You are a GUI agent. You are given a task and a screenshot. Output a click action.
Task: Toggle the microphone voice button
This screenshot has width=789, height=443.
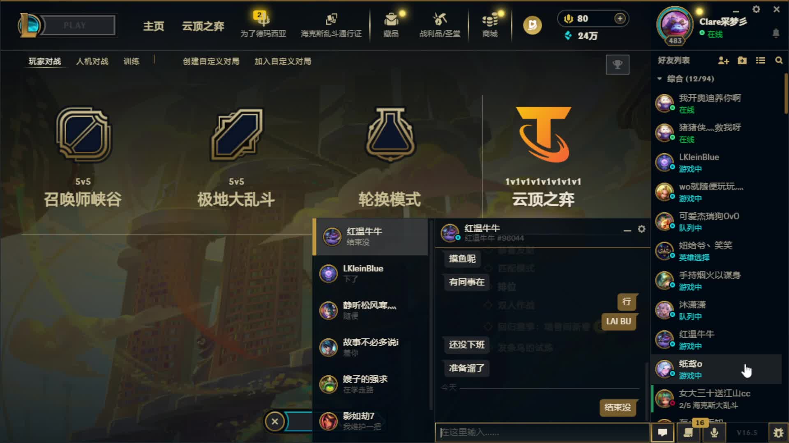tap(714, 432)
